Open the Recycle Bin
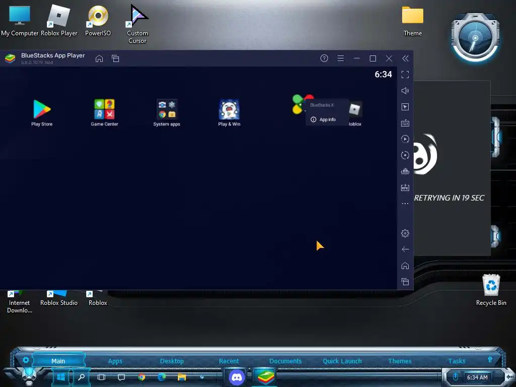 (x=491, y=290)
